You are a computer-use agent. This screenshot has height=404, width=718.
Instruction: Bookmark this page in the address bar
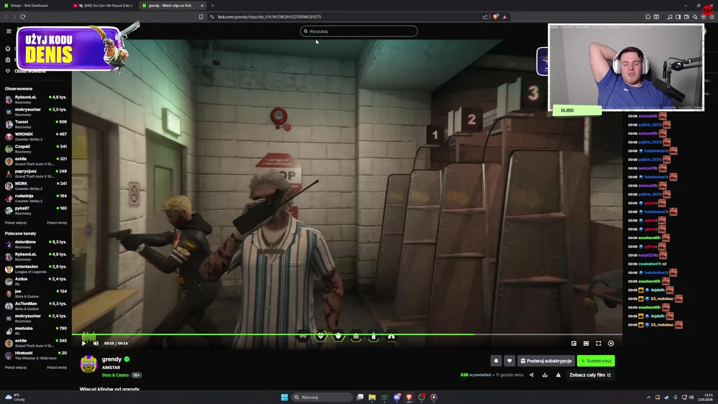pos(201,17)
